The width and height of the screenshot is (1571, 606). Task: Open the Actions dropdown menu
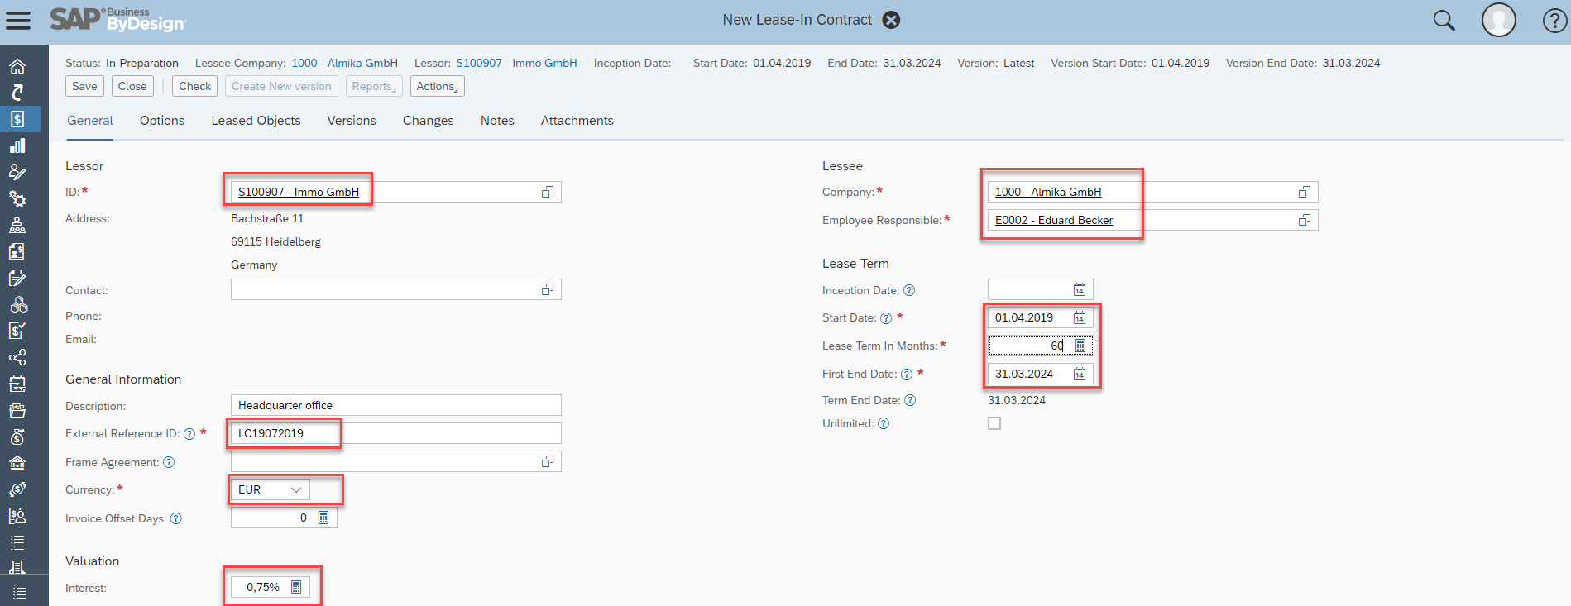tap(437, 86)
